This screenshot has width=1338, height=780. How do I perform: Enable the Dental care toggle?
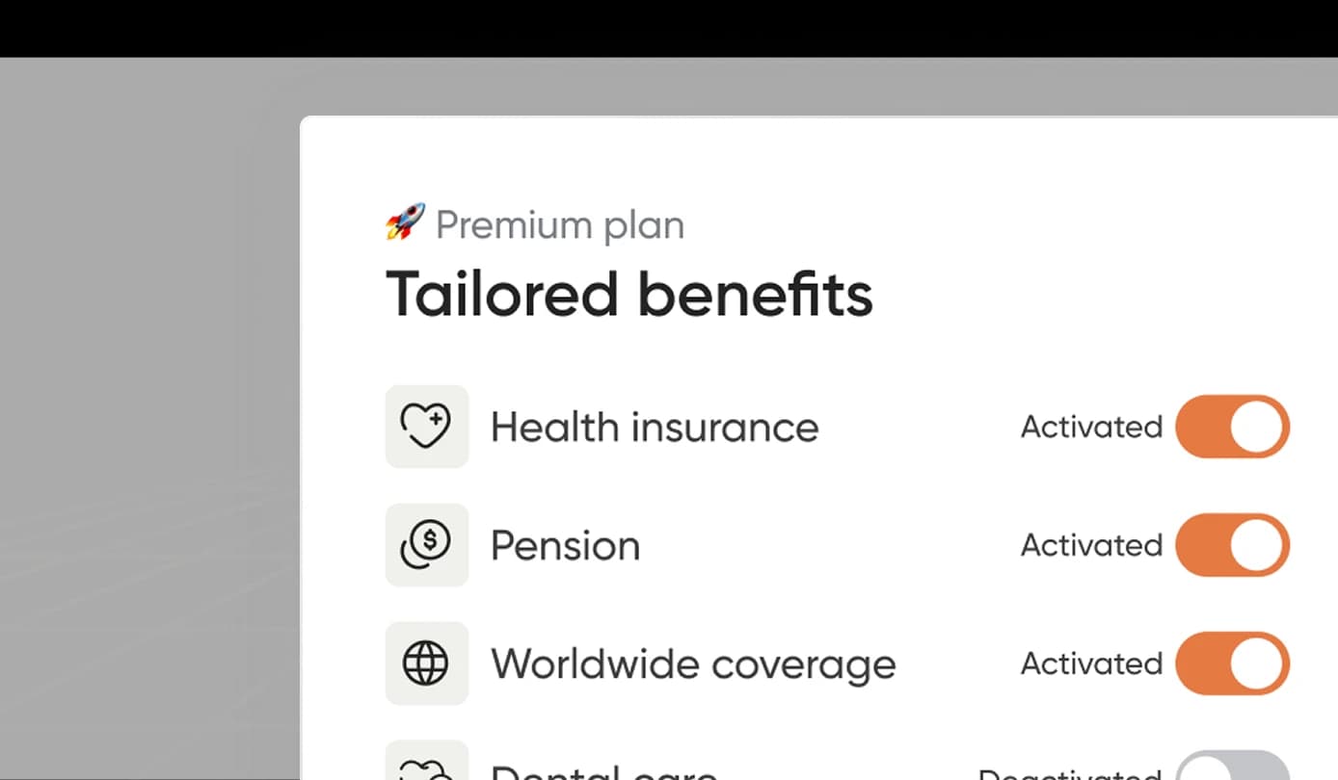tap(1232, 768)
